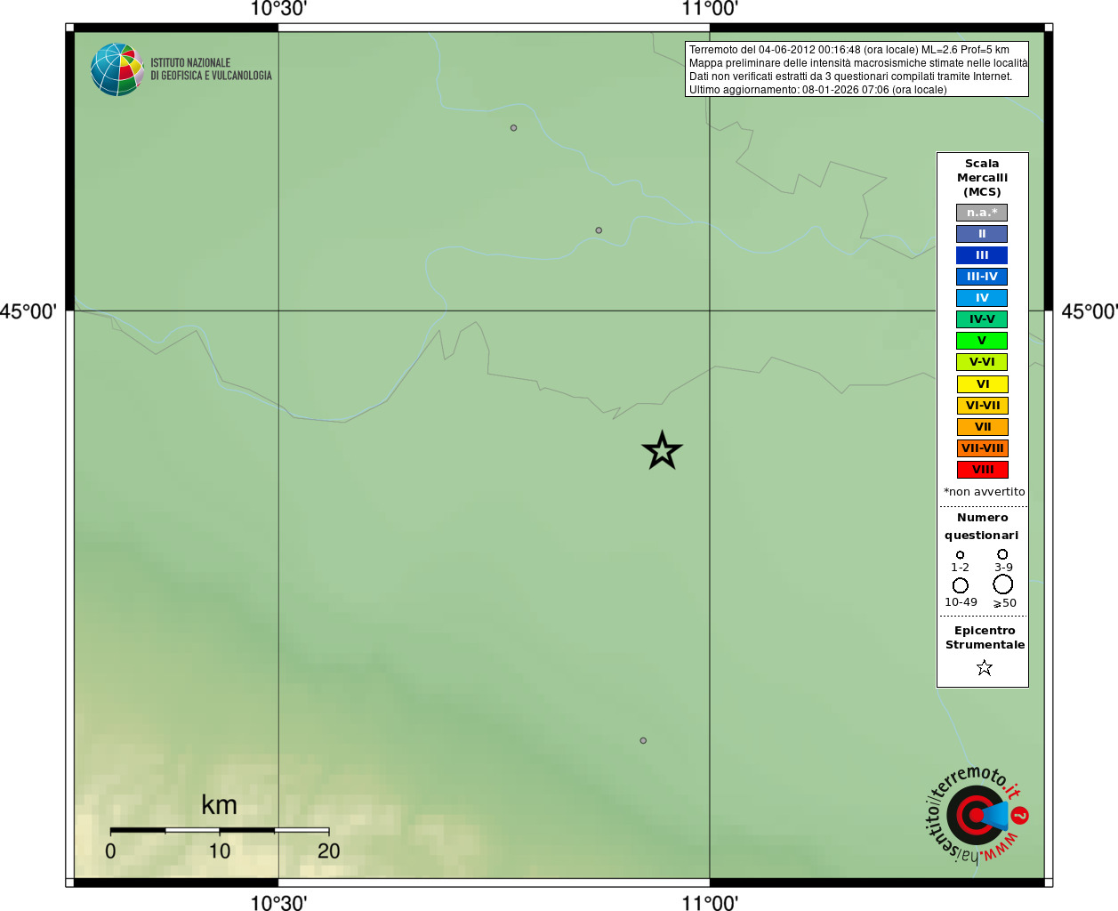Select the intensity III blue swatch

coord(982,255)
